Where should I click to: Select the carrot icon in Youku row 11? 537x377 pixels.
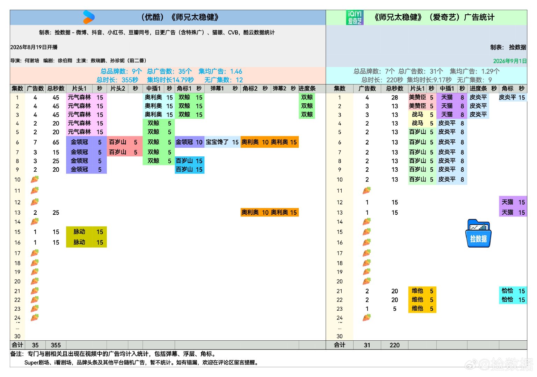35,191
